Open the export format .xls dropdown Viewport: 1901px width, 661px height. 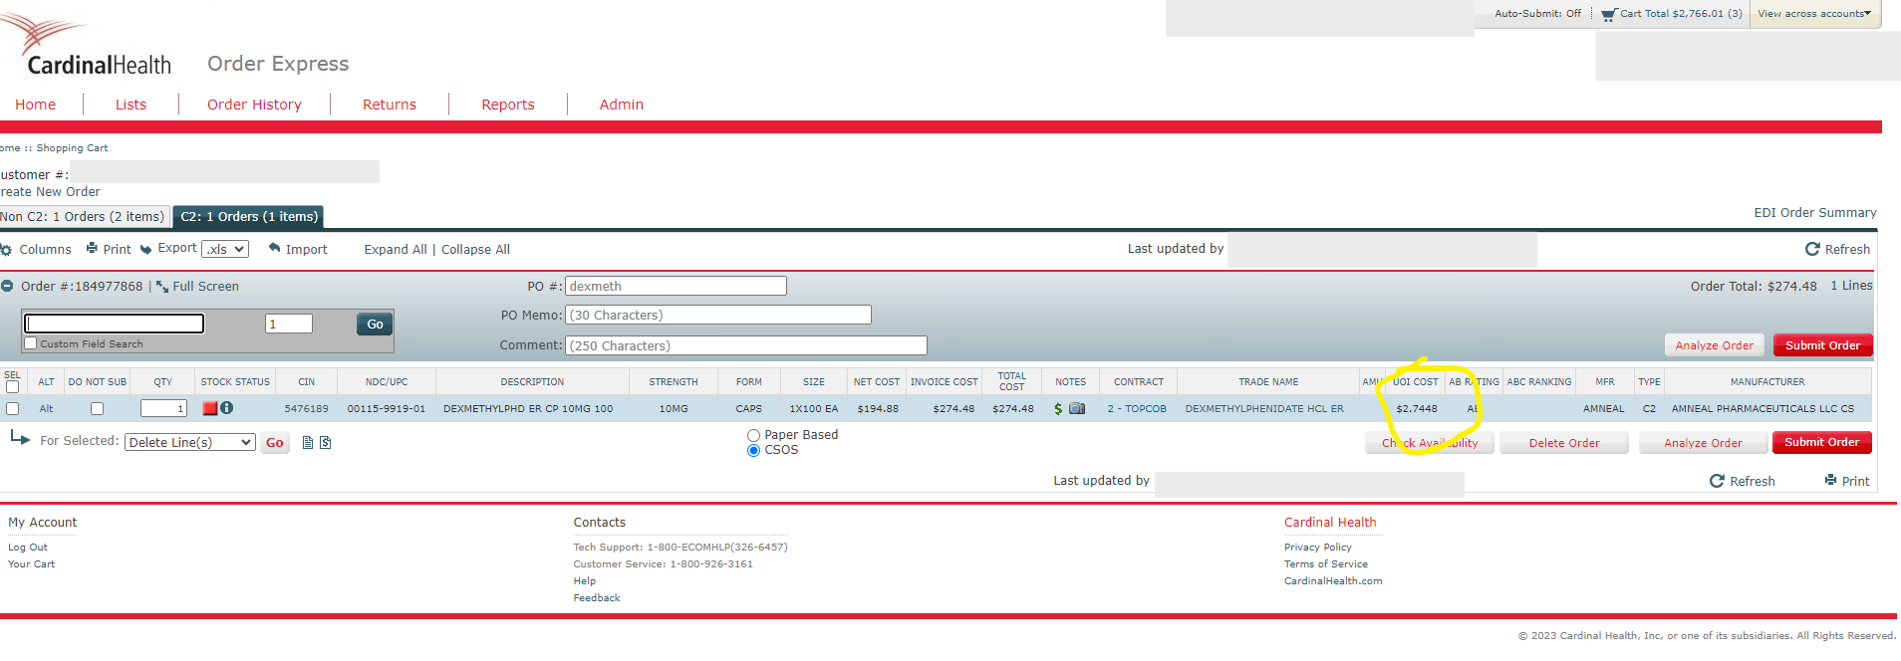pos(225,249)
